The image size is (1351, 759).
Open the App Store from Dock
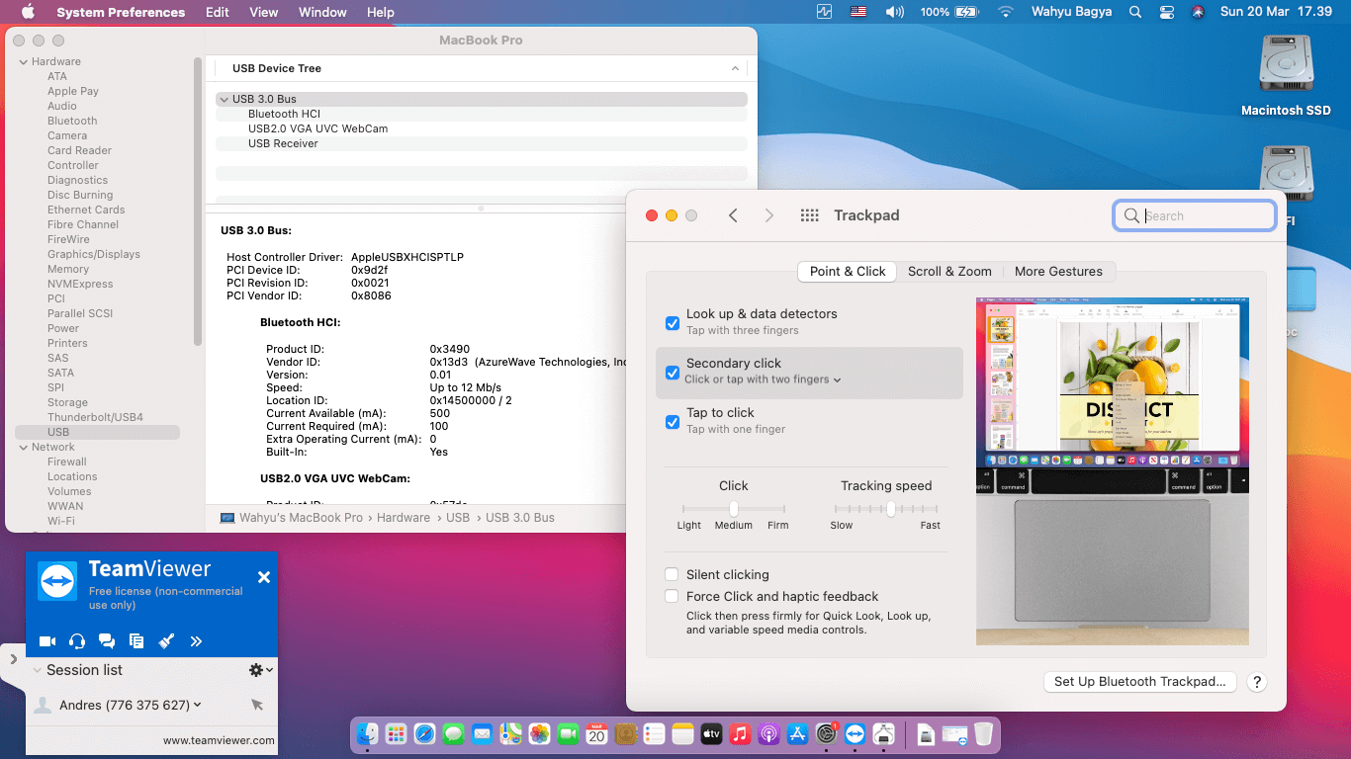[x=797, y=734]
